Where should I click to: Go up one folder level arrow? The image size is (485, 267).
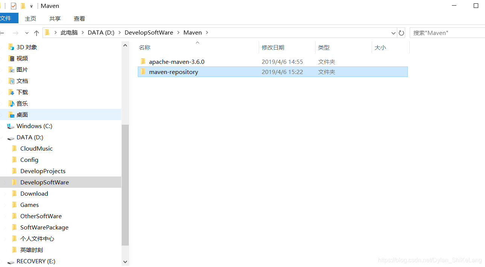[x=37, y=33]
